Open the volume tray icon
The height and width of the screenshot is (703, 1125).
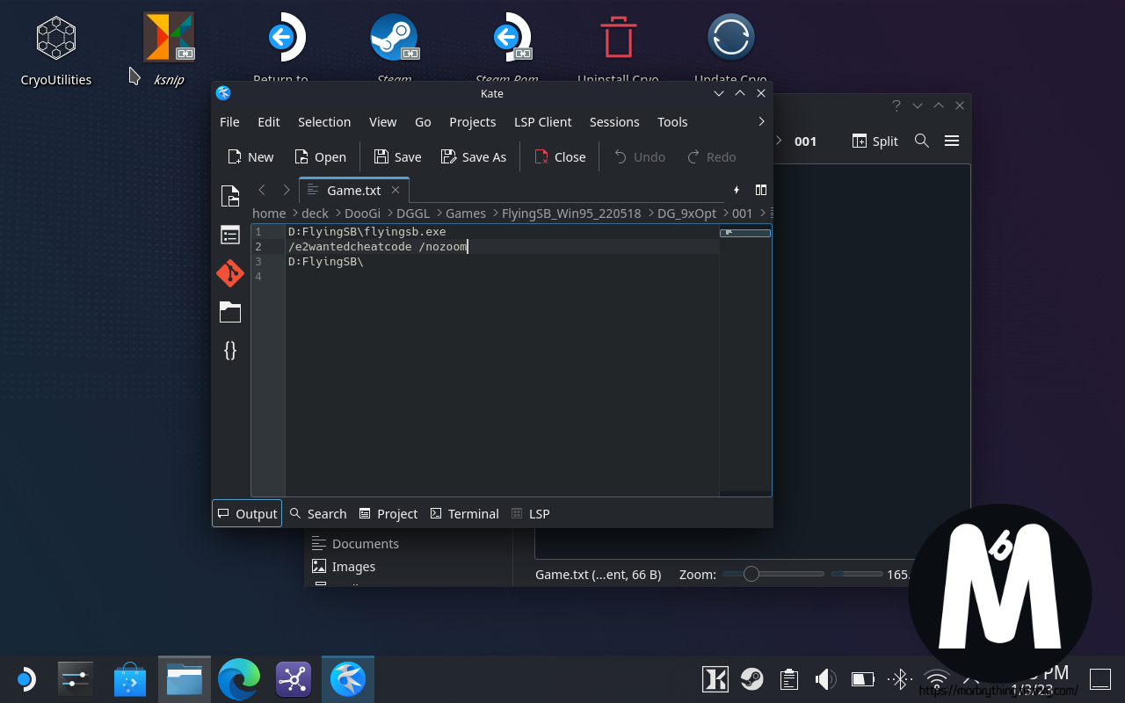click(825, 679)
